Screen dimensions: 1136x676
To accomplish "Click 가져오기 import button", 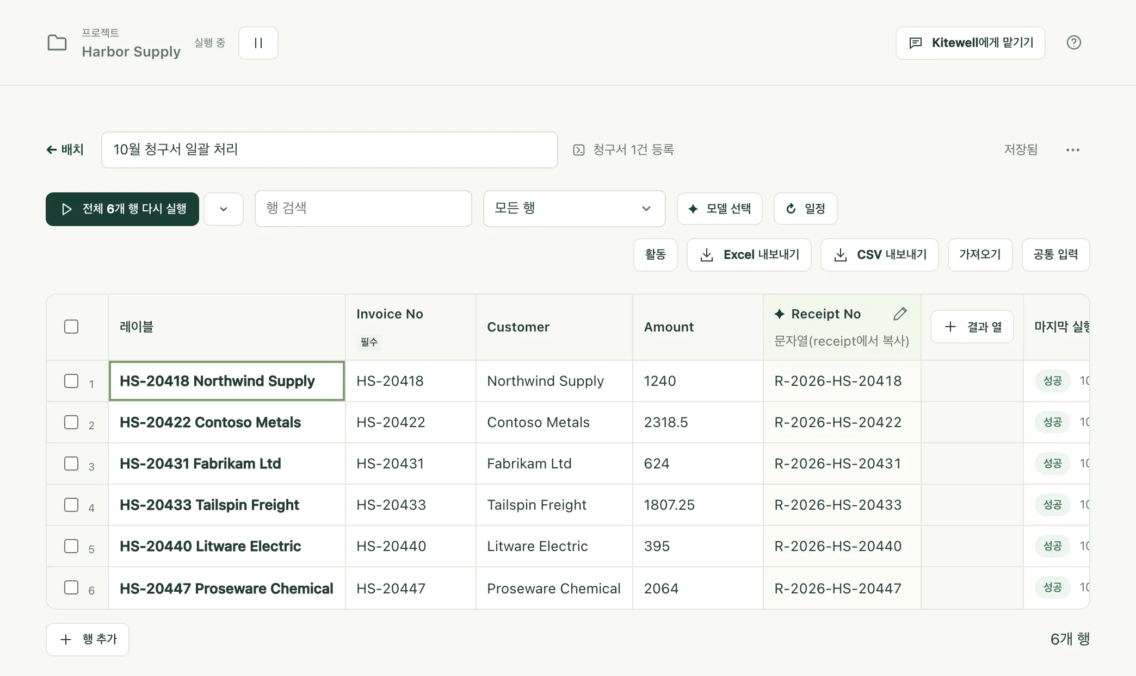I will click(980, 255).
